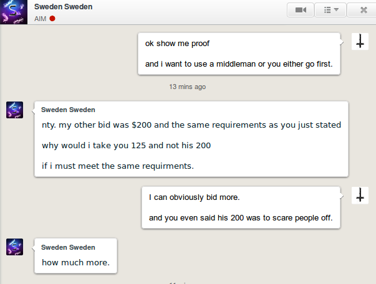The width and height of the screenshot is (376, 284).
Task: Click the sender name above 'how much more.'
Action: pos(68,247)
